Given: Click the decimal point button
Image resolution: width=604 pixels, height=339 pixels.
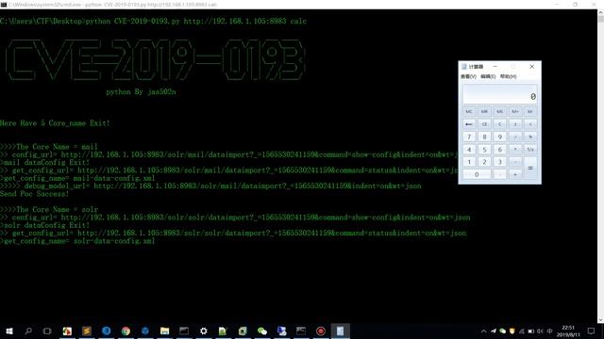Looking at the screenshot, I should (x=499, y=175).
